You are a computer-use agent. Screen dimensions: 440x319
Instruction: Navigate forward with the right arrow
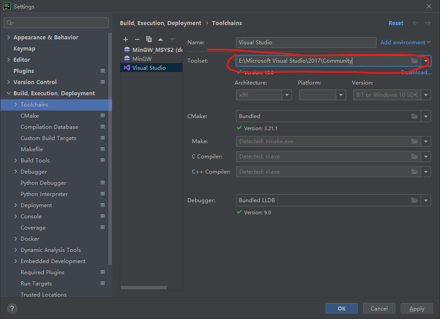point(427,23)
